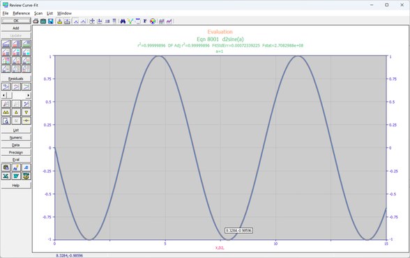
Task: Click the Data button
Action: coord(16,145)
